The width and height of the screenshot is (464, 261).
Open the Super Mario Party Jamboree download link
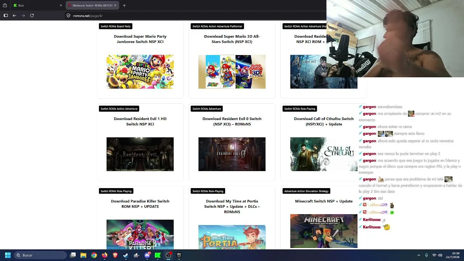140,39
